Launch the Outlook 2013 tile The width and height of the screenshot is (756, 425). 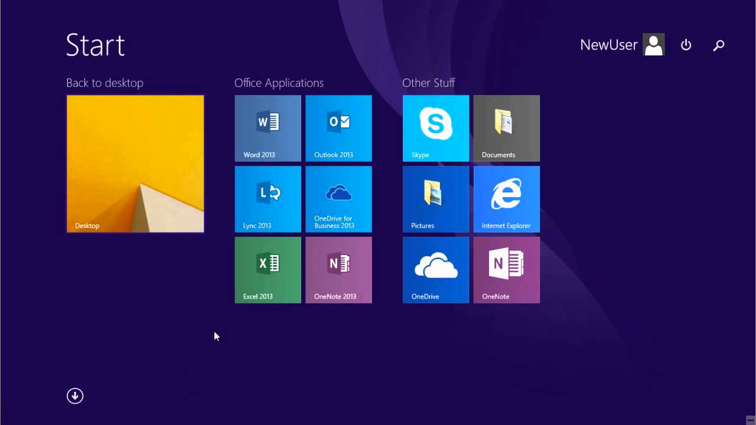(338, 128)
